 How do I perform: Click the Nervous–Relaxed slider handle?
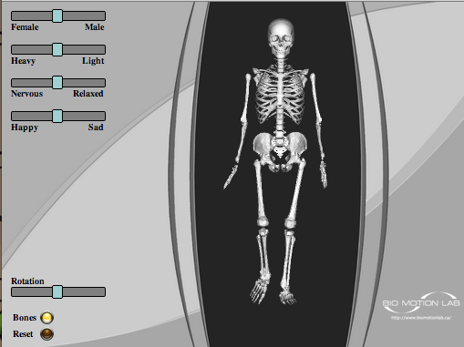(x=57, y=83)
